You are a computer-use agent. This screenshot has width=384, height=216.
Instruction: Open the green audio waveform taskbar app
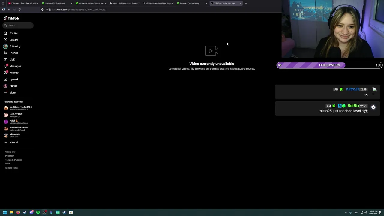(x=58, y=212)
